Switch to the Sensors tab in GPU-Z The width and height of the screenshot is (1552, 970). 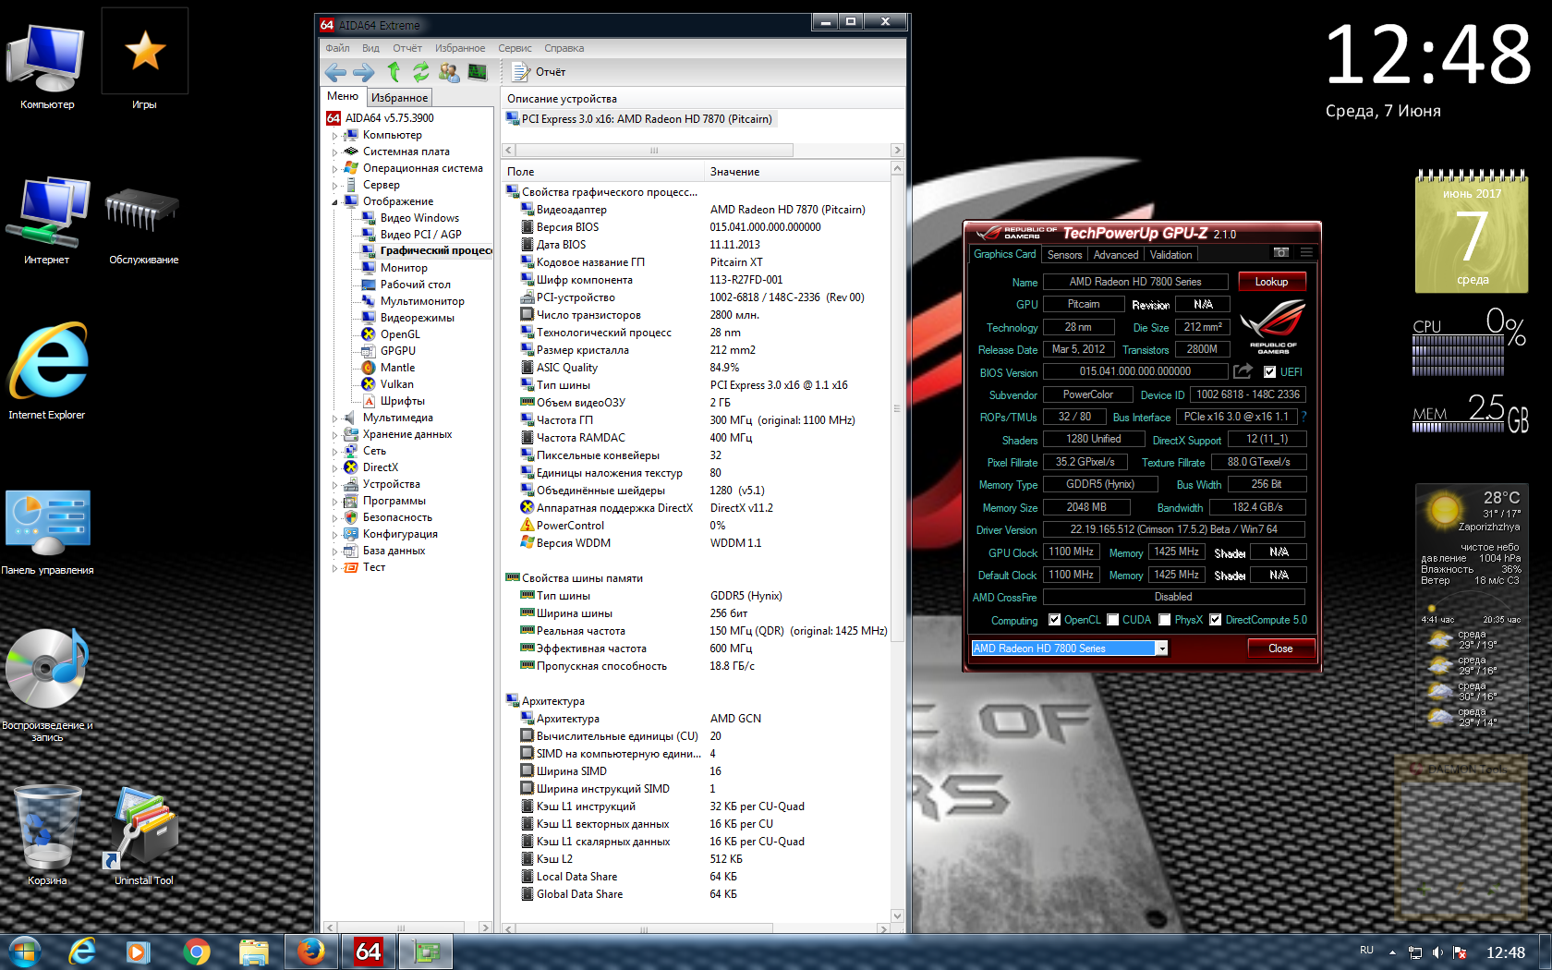1064,255
